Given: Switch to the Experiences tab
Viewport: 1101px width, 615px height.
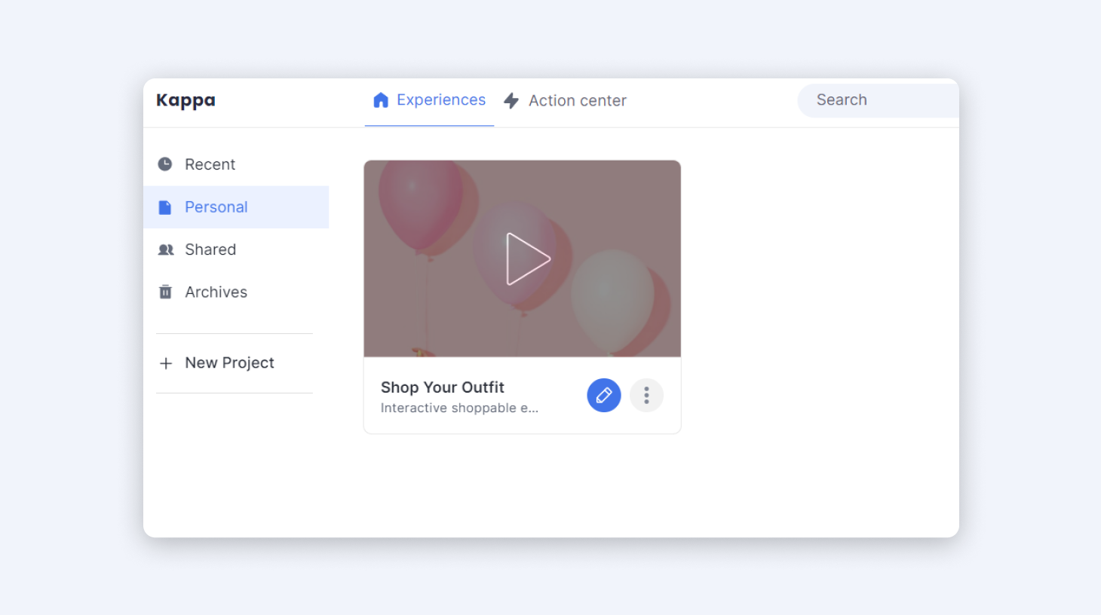Looking at the screenshot, I should point(440,100).
